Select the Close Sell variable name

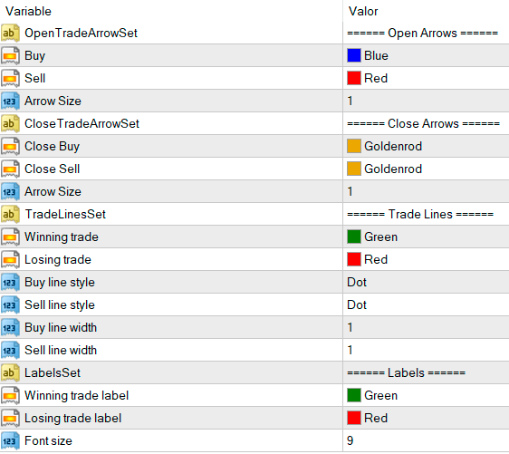pos(53,169)
